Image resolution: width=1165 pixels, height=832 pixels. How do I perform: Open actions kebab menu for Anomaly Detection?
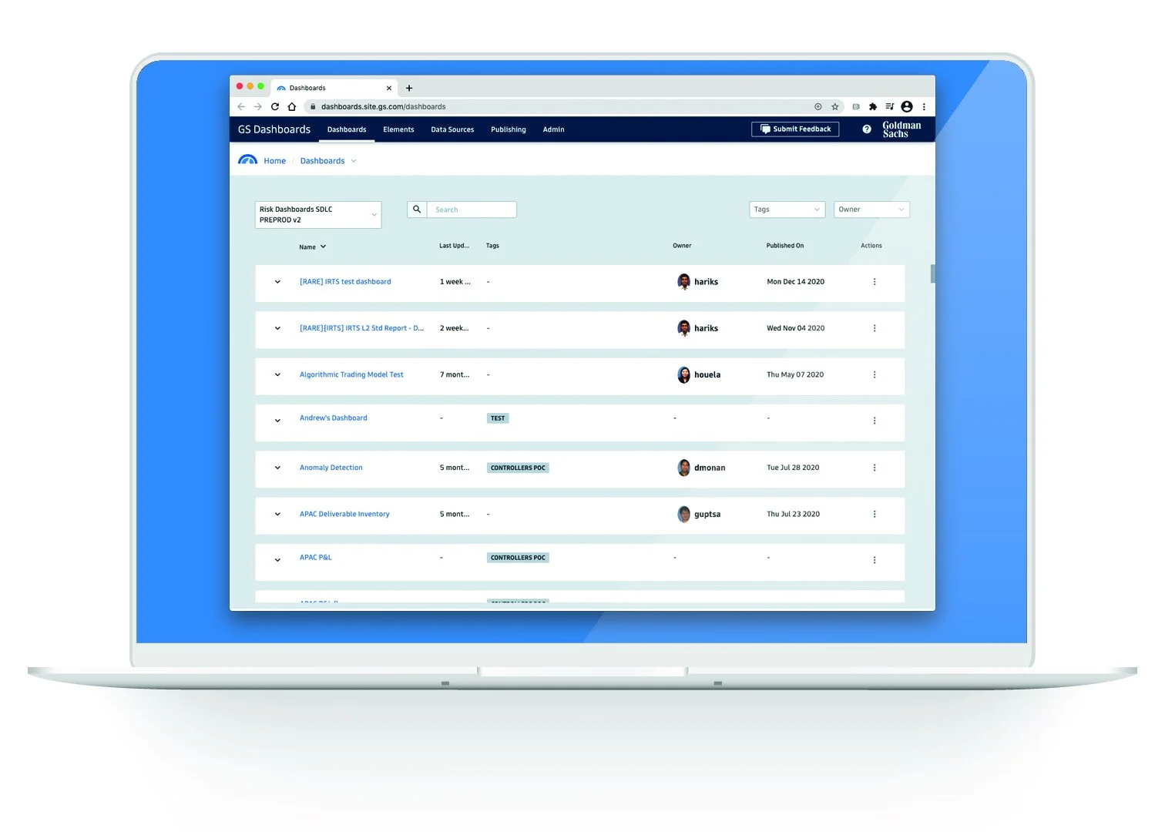click(x=875, y=468)
